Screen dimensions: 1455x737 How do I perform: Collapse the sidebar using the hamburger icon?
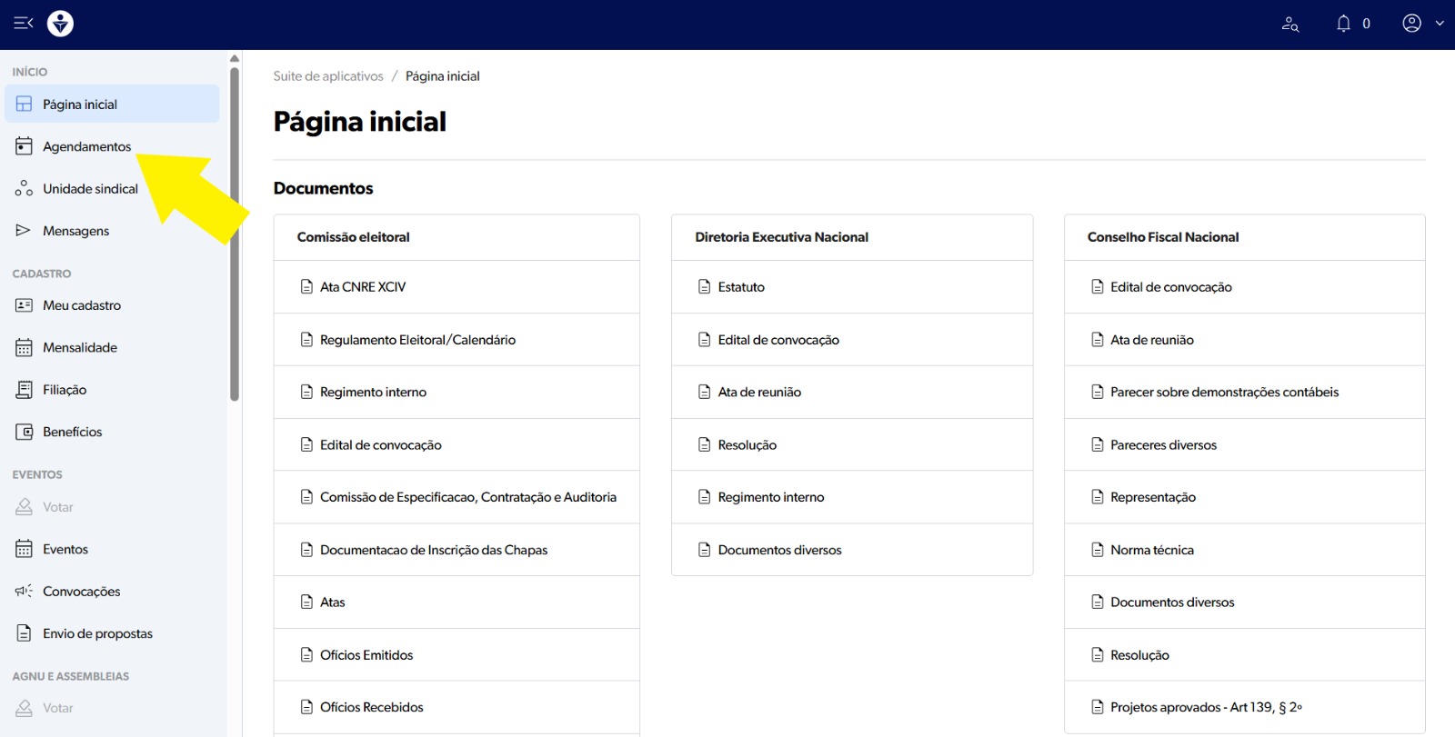(x=24, y=24)
